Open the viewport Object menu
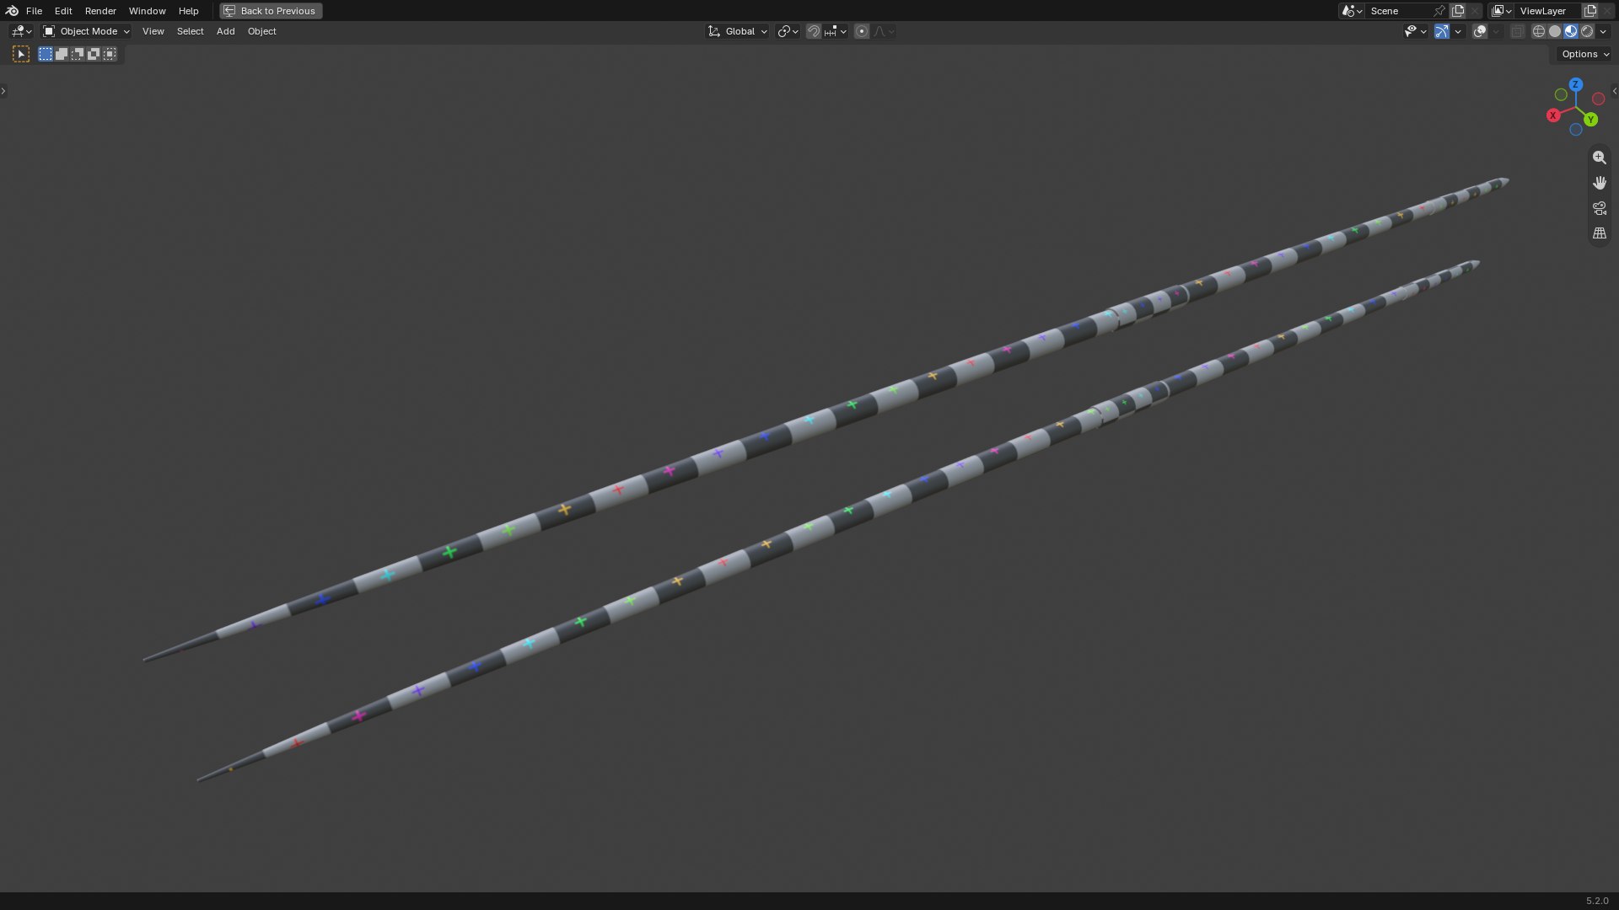Viewport: 1619px width, 910px height. pos(261,31)
